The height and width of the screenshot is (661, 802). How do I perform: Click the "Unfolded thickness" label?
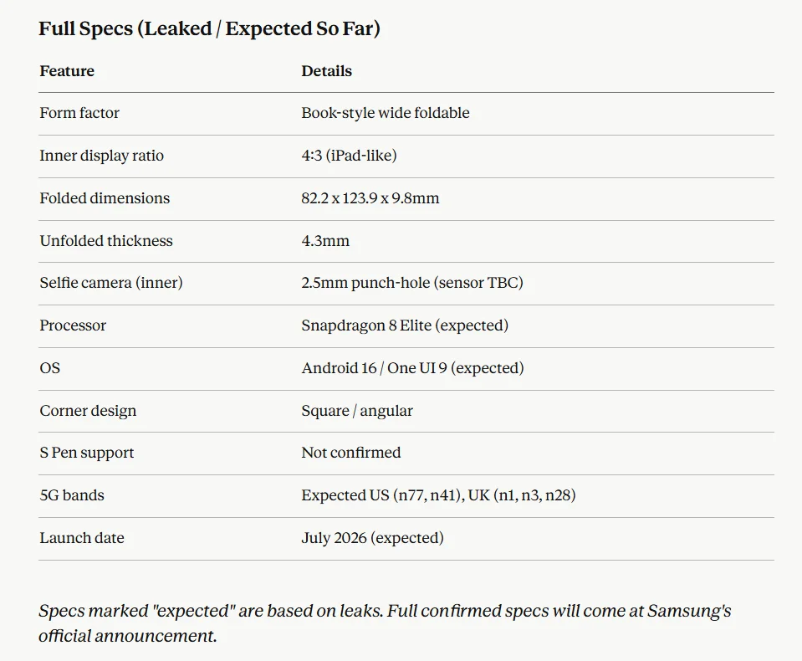point(106,241)
